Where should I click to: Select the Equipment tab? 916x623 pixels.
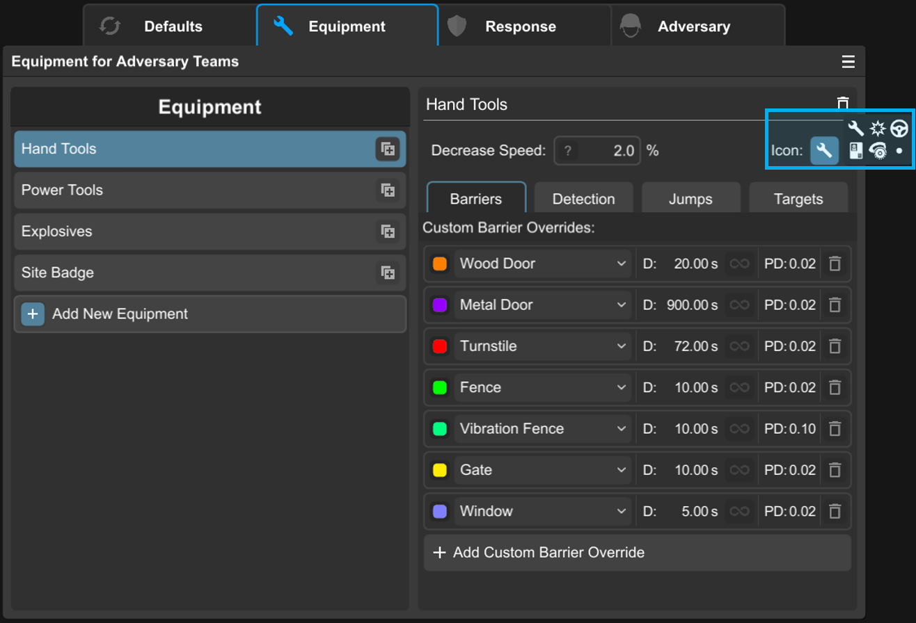[347, 26]
